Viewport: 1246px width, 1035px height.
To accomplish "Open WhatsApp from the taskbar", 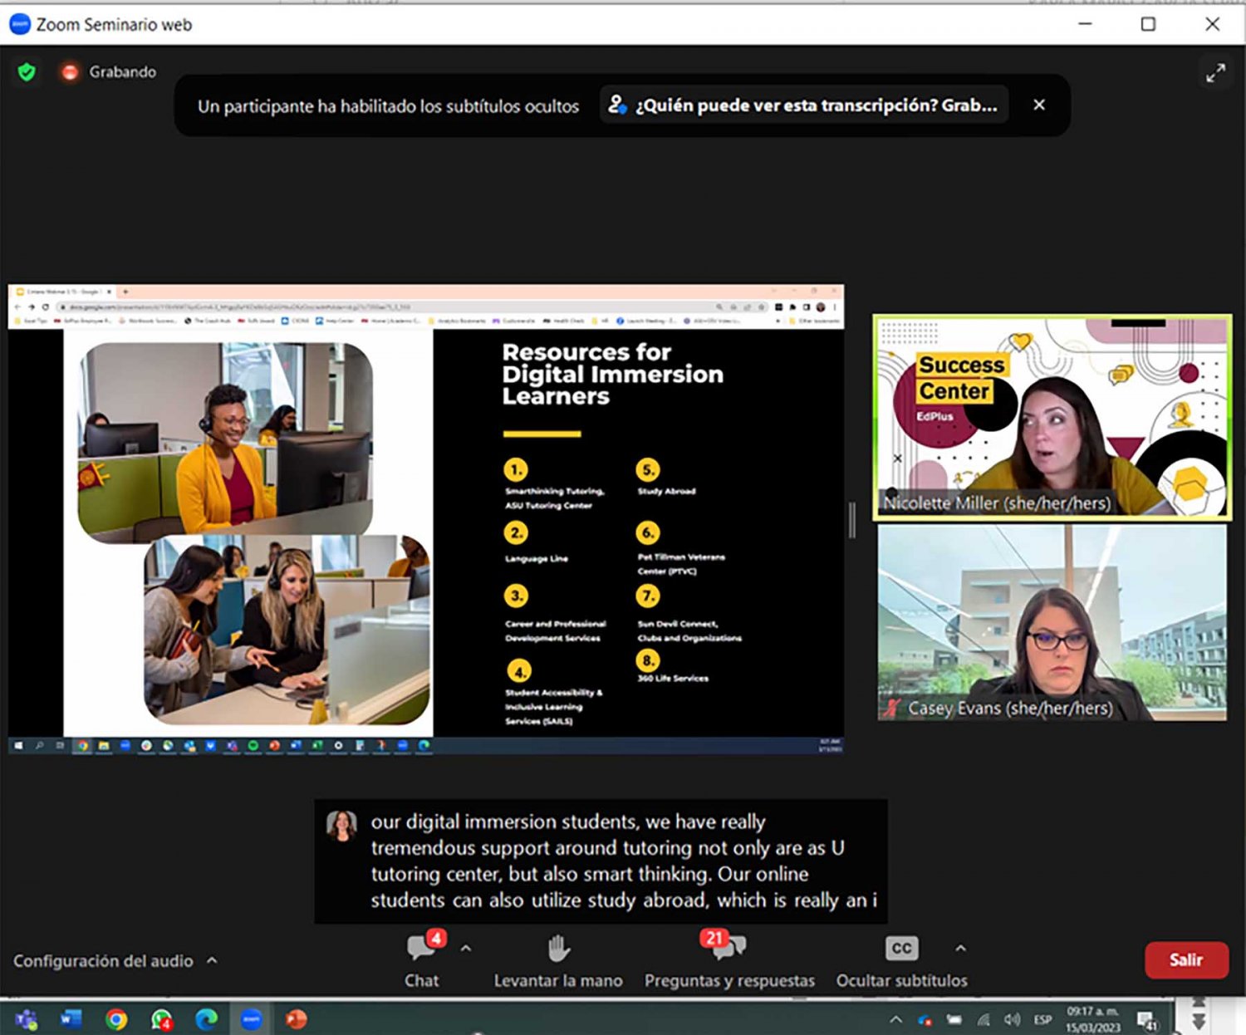I will pyautogui.click(x=161, y=1019).
